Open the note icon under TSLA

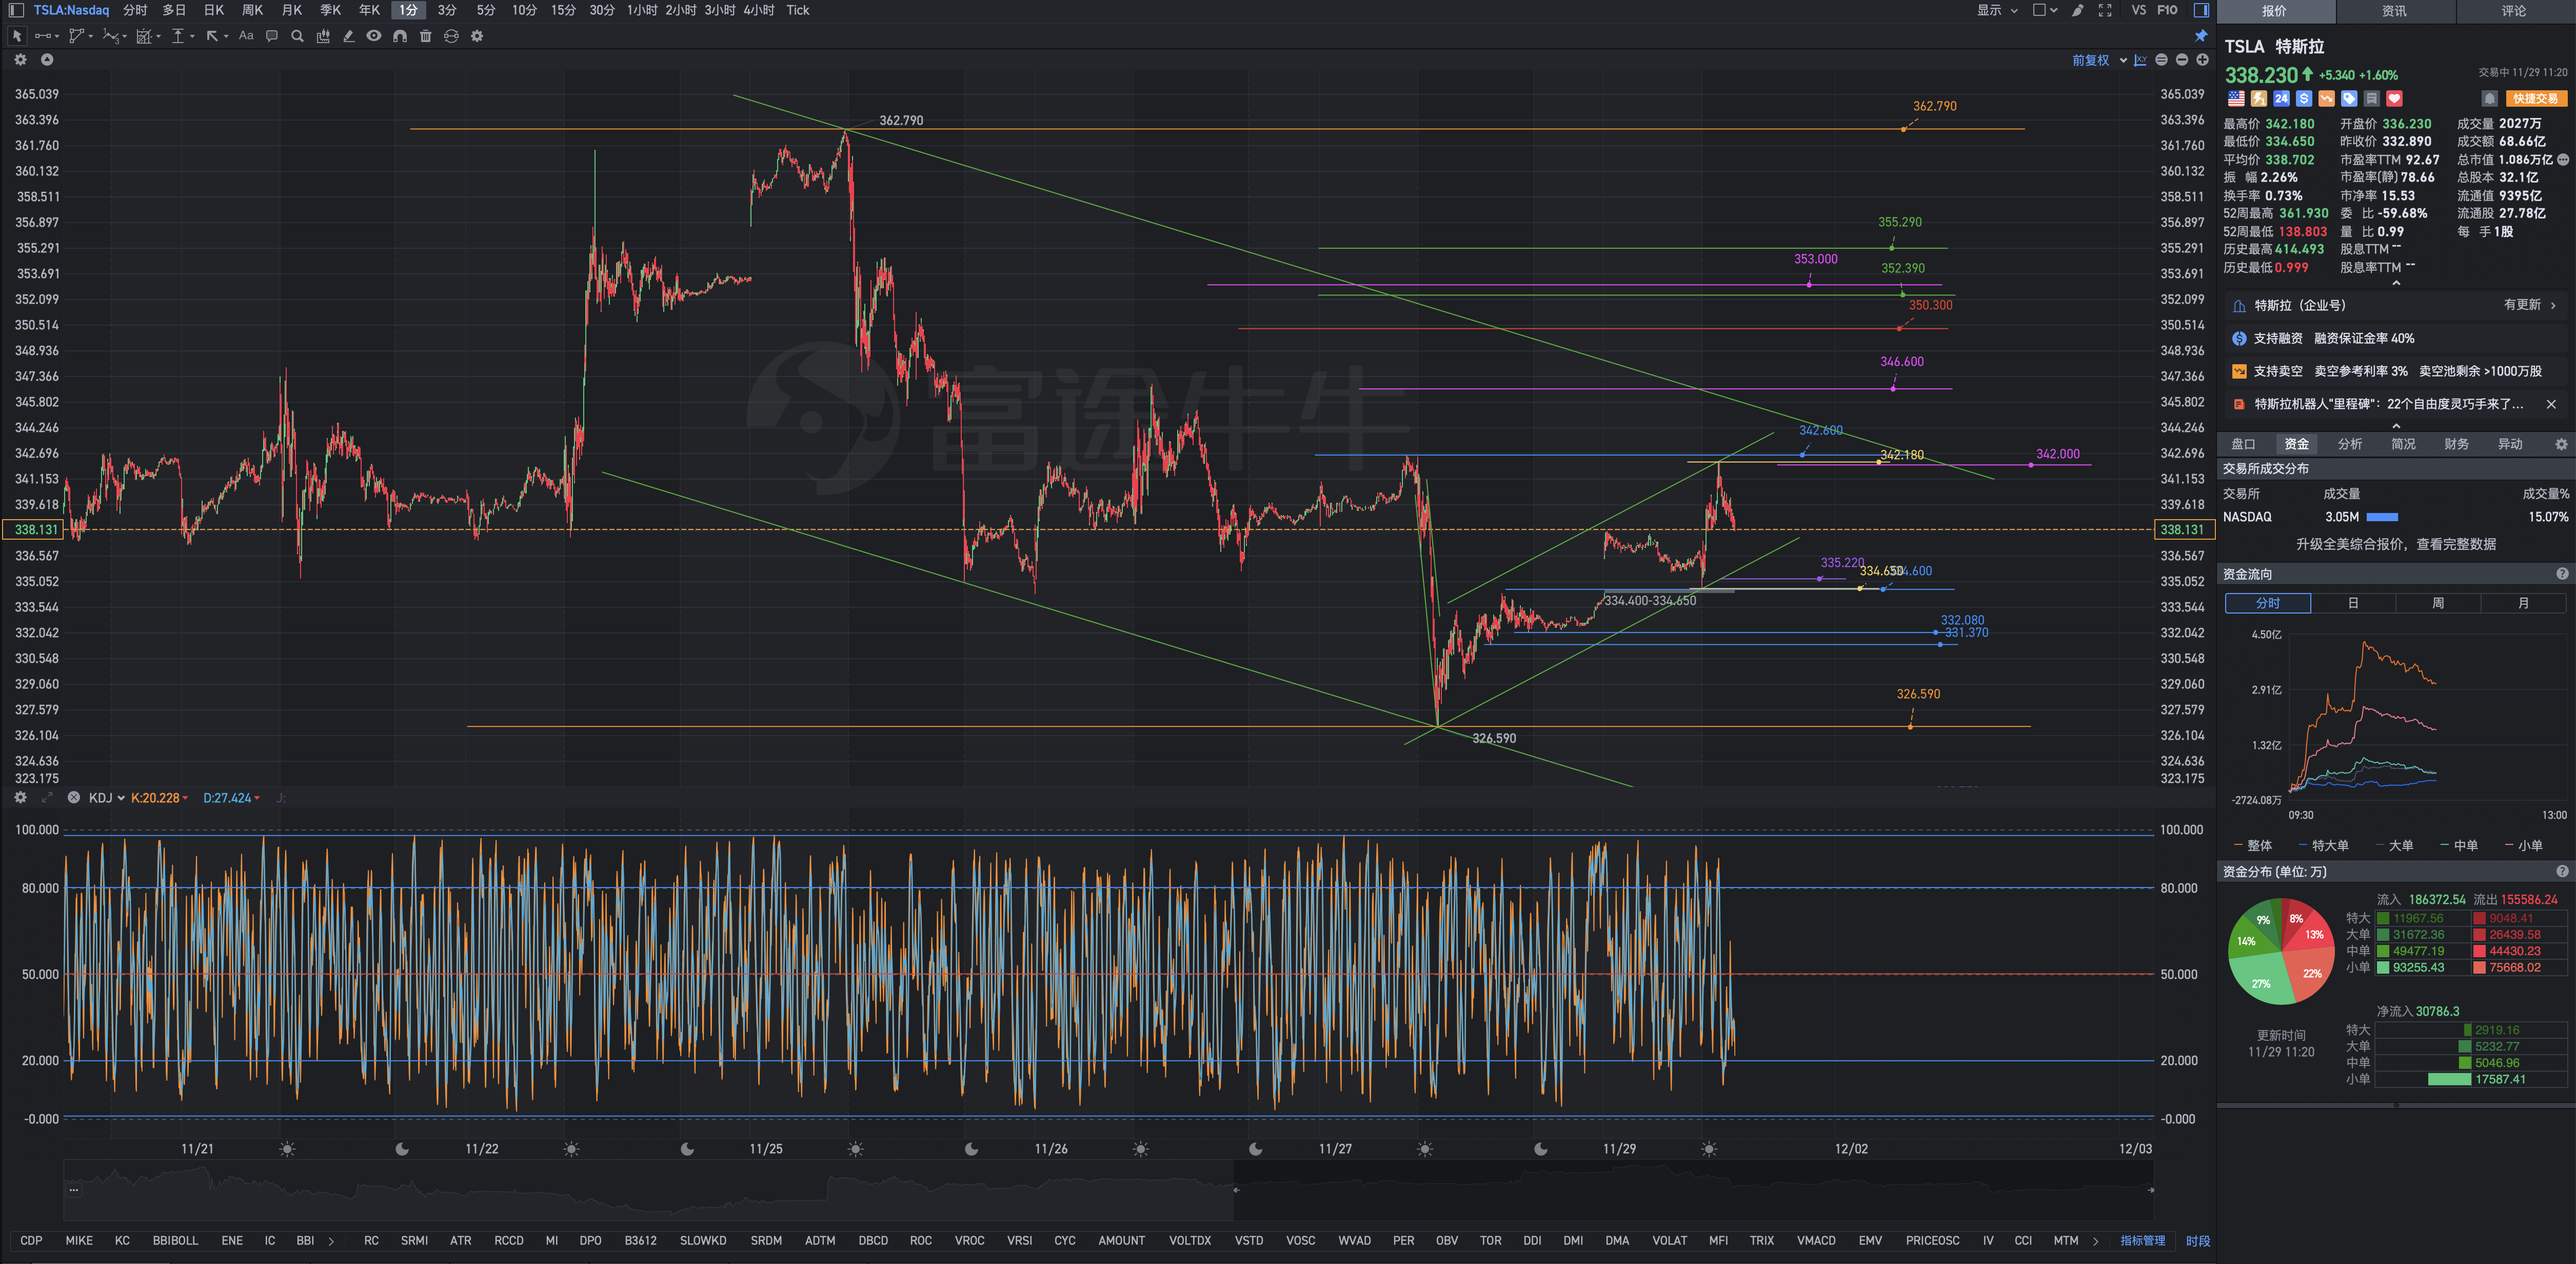pyautogui.click(x=2371, y=99)
